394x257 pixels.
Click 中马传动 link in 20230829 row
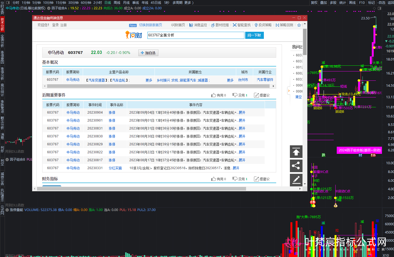tap(73, 144)
